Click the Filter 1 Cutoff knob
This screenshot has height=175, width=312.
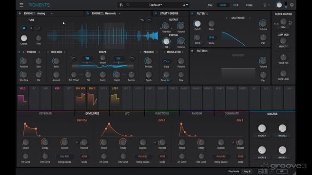pyautogui.click(x=197, y=24)
